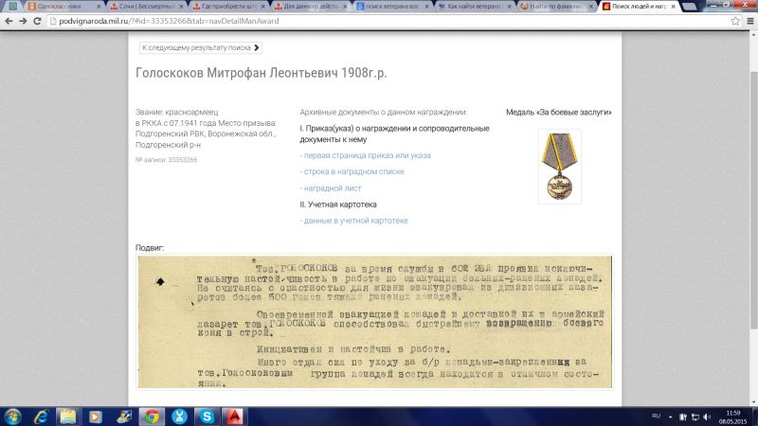Click the AutoCAD icon in taskbar

click(x=233, y=416)
